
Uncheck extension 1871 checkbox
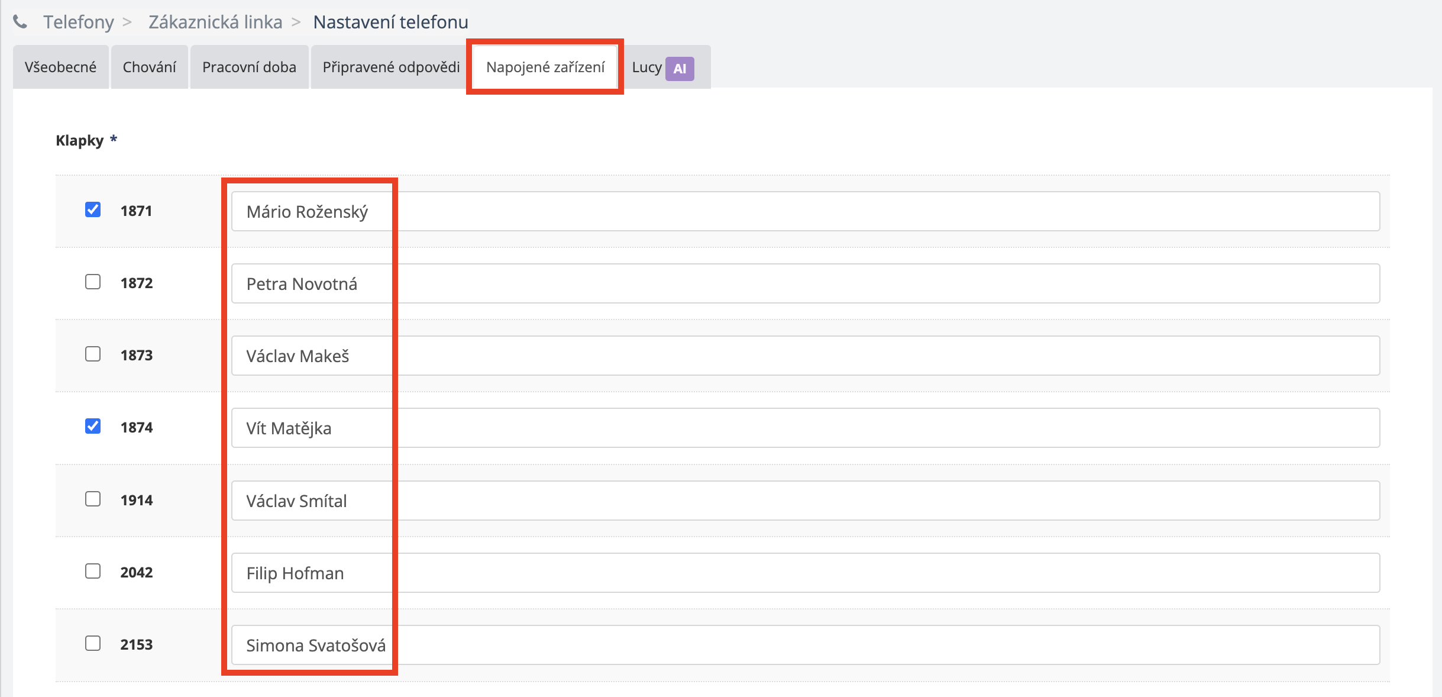[93, 209]
